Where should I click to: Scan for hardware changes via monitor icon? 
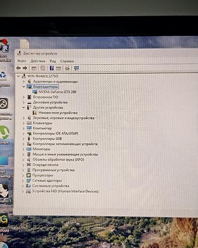pyautogui.click(x=77, y=68)
